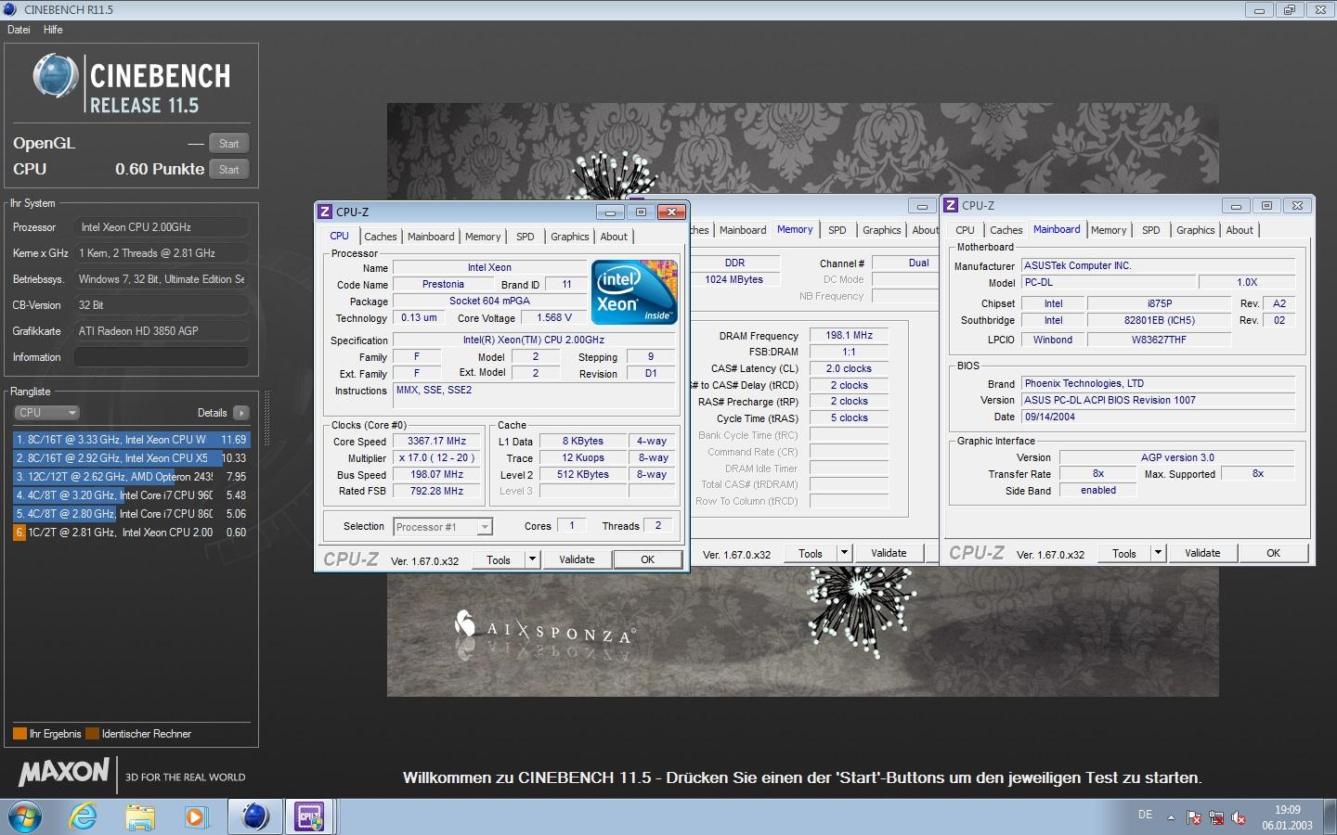Click the MAXON logo in Cinebench
The height and width of the screenshot is (835, 1337).
[x=64, y=772]
